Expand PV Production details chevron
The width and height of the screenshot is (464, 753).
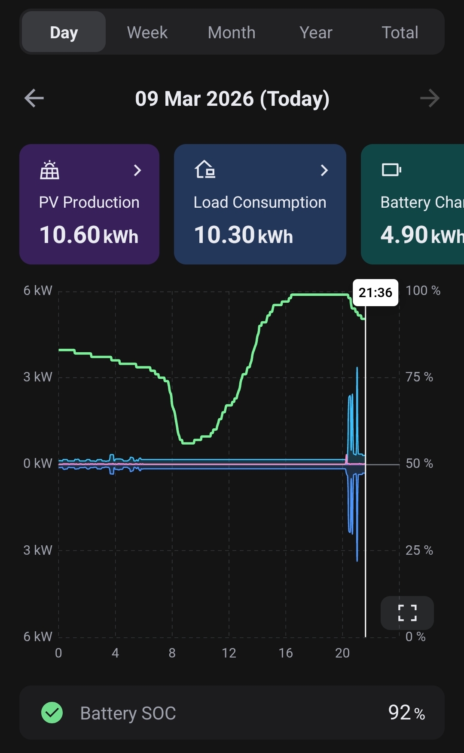point(137,170)
